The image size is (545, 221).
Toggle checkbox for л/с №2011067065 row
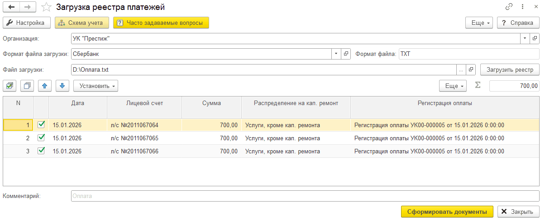(x=41, y=138)
